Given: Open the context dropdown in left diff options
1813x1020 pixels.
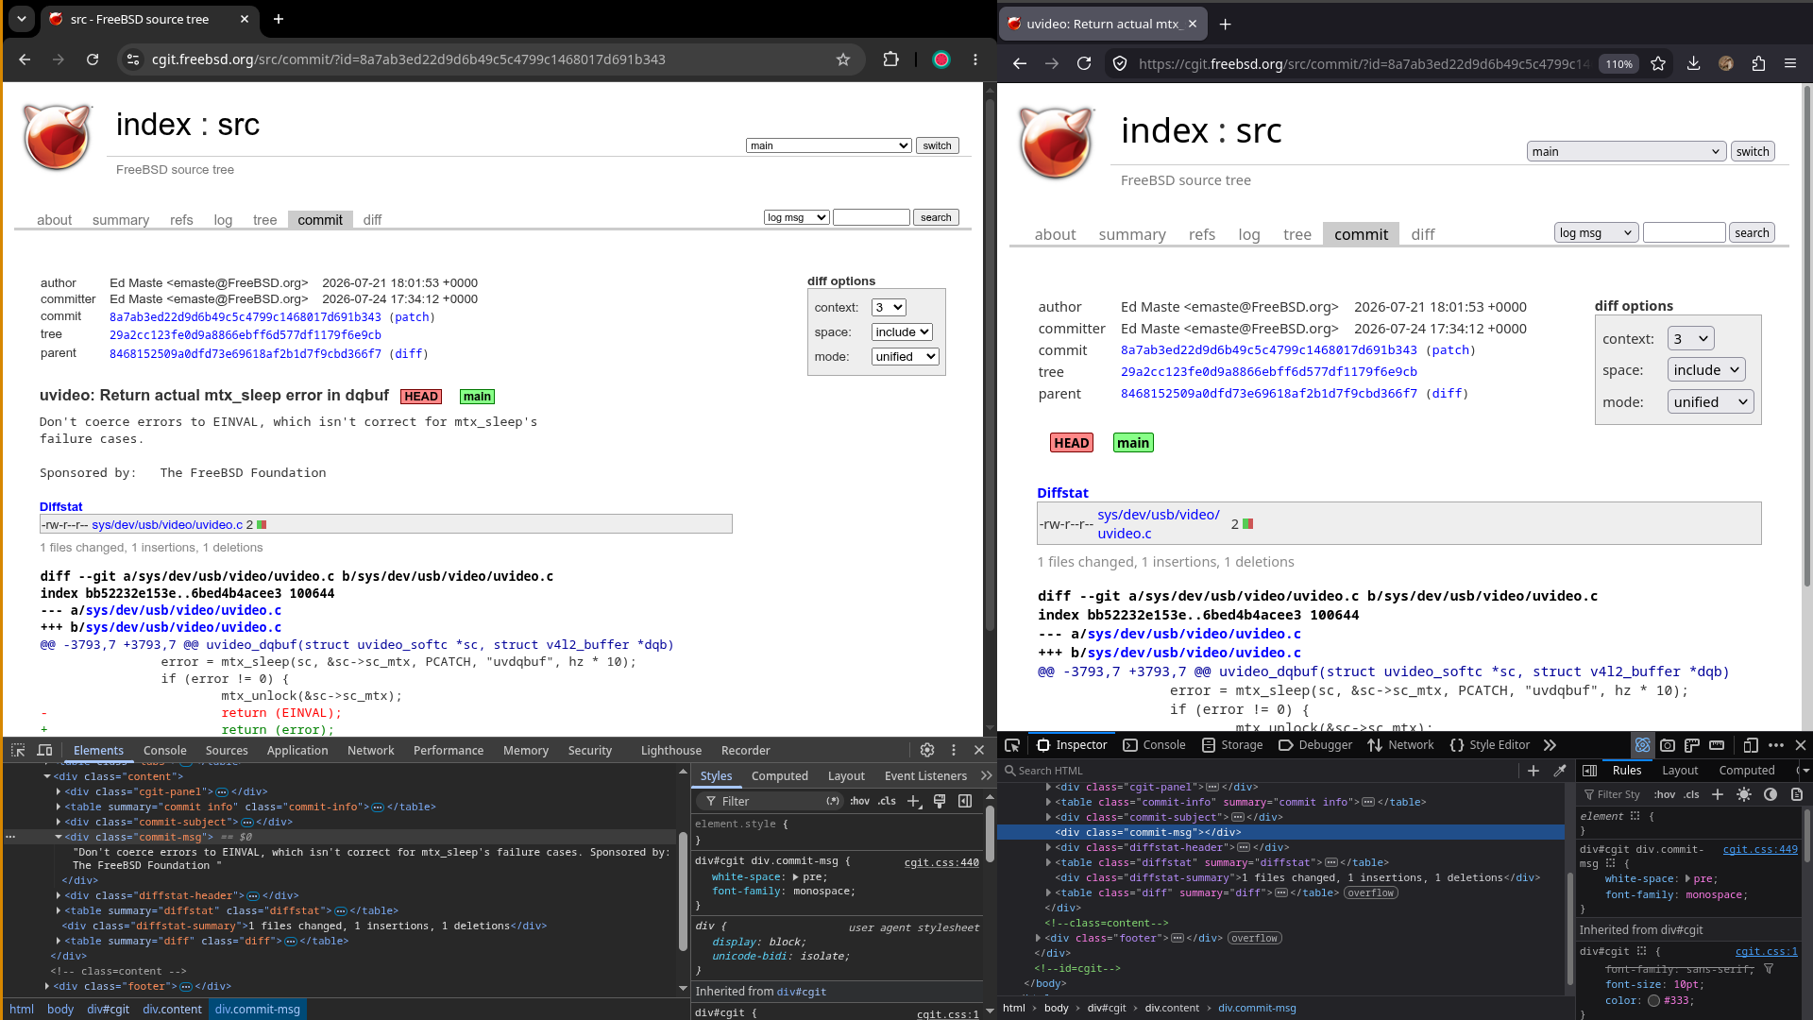Looking at the screenshot, I should click(x=889, y=307).
